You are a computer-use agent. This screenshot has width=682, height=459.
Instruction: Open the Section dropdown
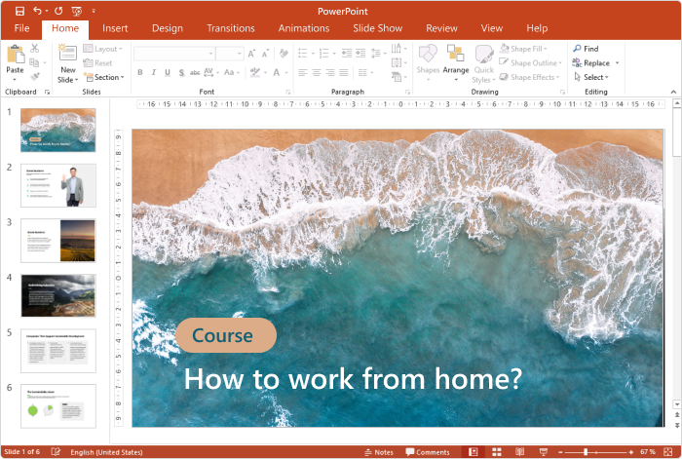coord(103,77)
